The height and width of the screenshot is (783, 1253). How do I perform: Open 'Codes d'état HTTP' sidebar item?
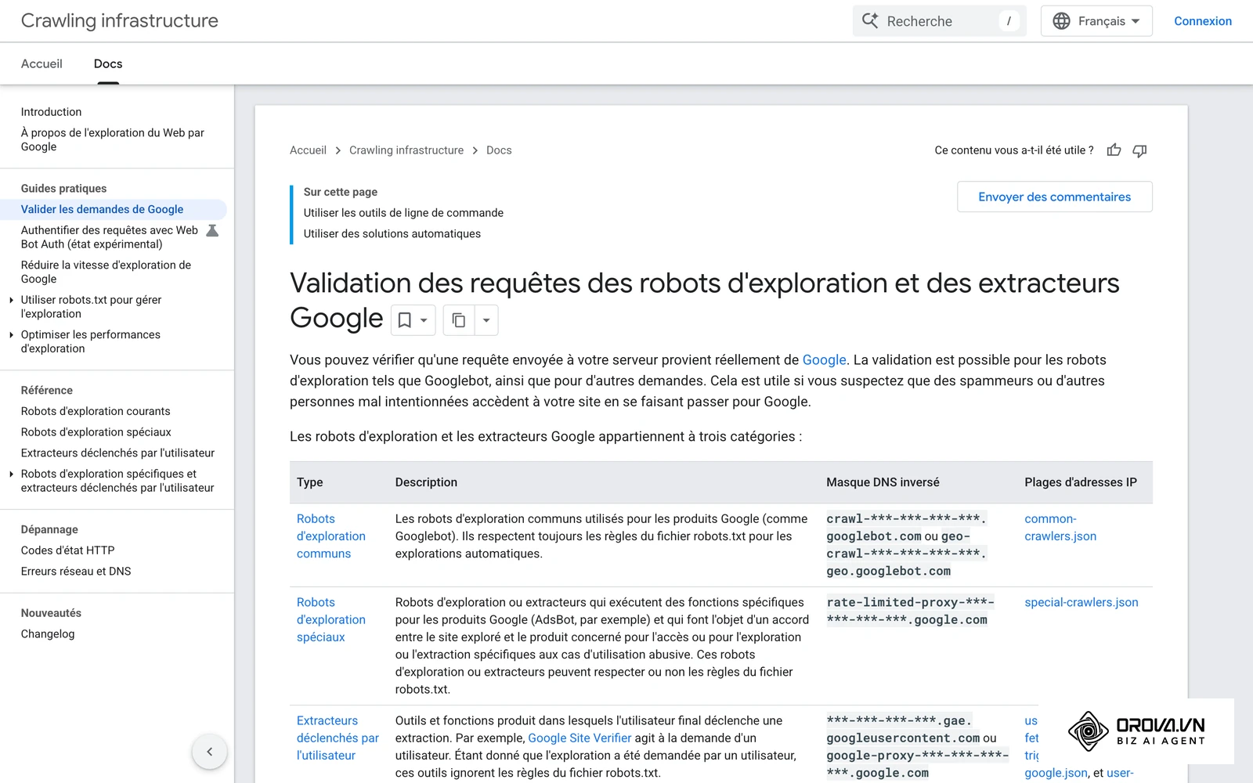coord(68,550)
